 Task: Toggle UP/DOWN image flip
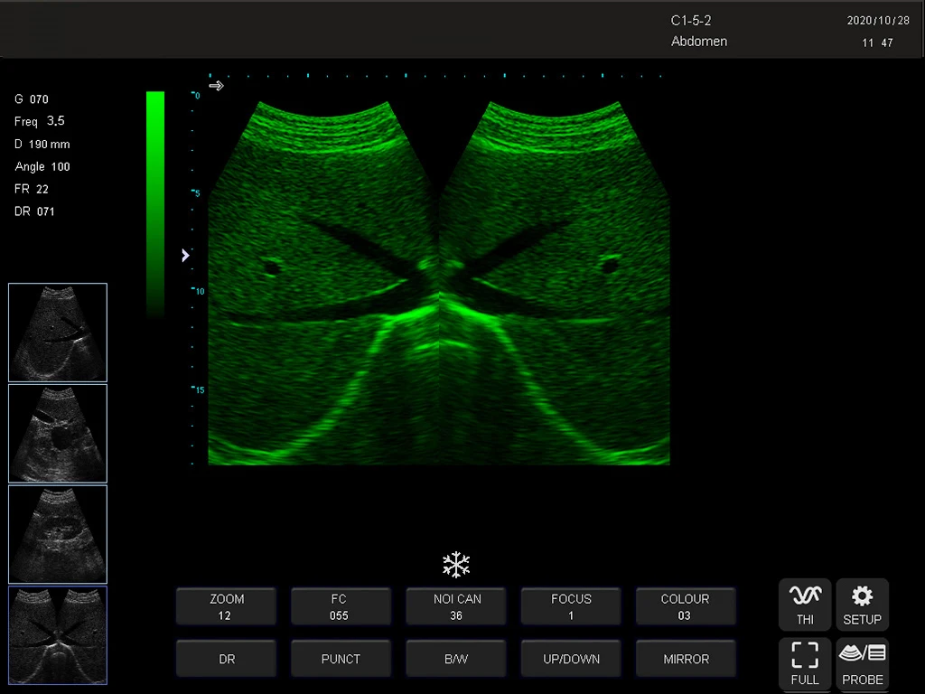(x=571, y=659)
